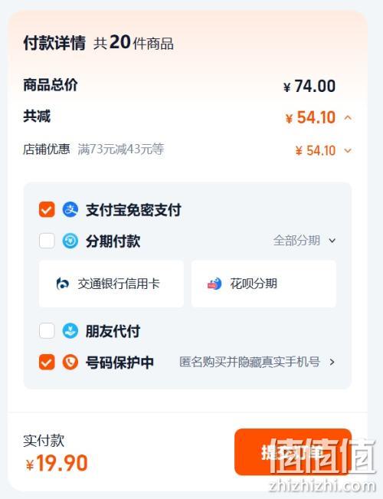
Task: Click the orange 提交订单 button
Action: [293, 452]
